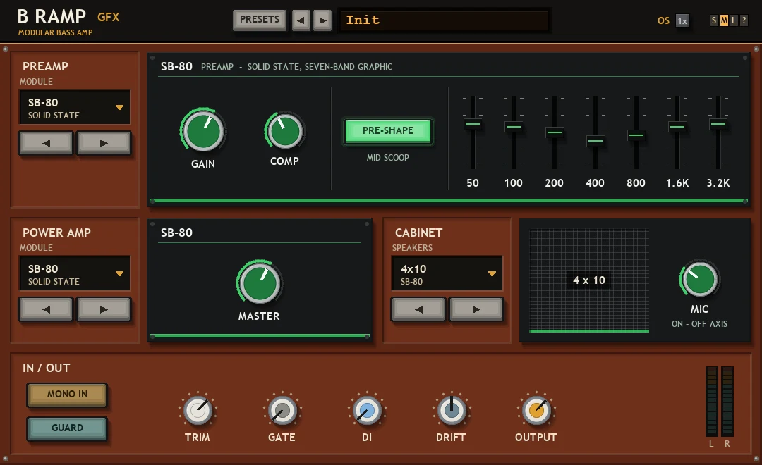Screen dimensions: 762x465
Task: Expand the POWER AMP module dropdown
Action: click(x=75, y=274)
